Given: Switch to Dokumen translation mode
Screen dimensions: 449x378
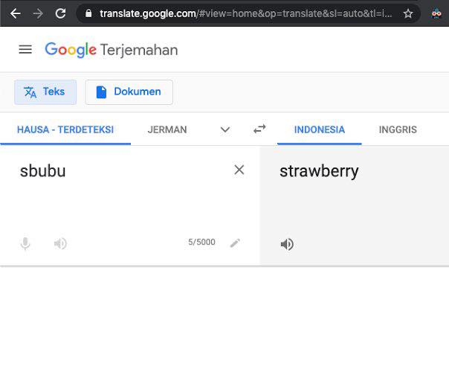Looking at the screenshot, I should 129,92.
